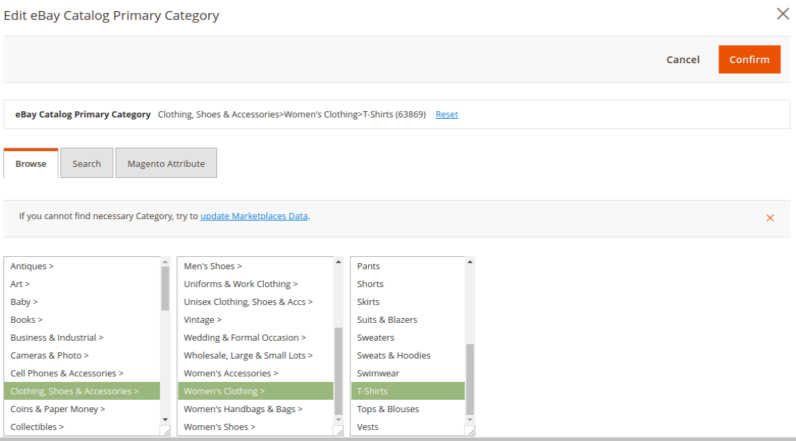The width and height of the screenshot is (796, 441).
Task: Select Sweats & Hoodies category
Action: point(394,356)
